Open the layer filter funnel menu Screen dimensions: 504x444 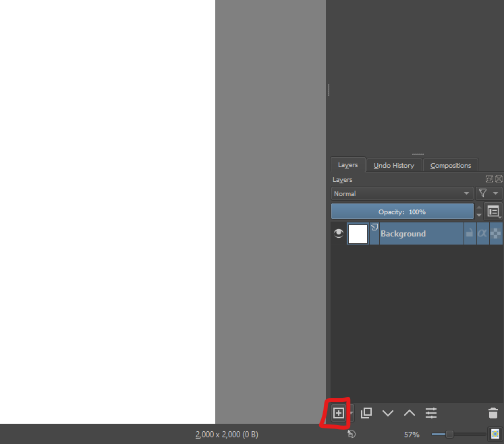[489, 193]
